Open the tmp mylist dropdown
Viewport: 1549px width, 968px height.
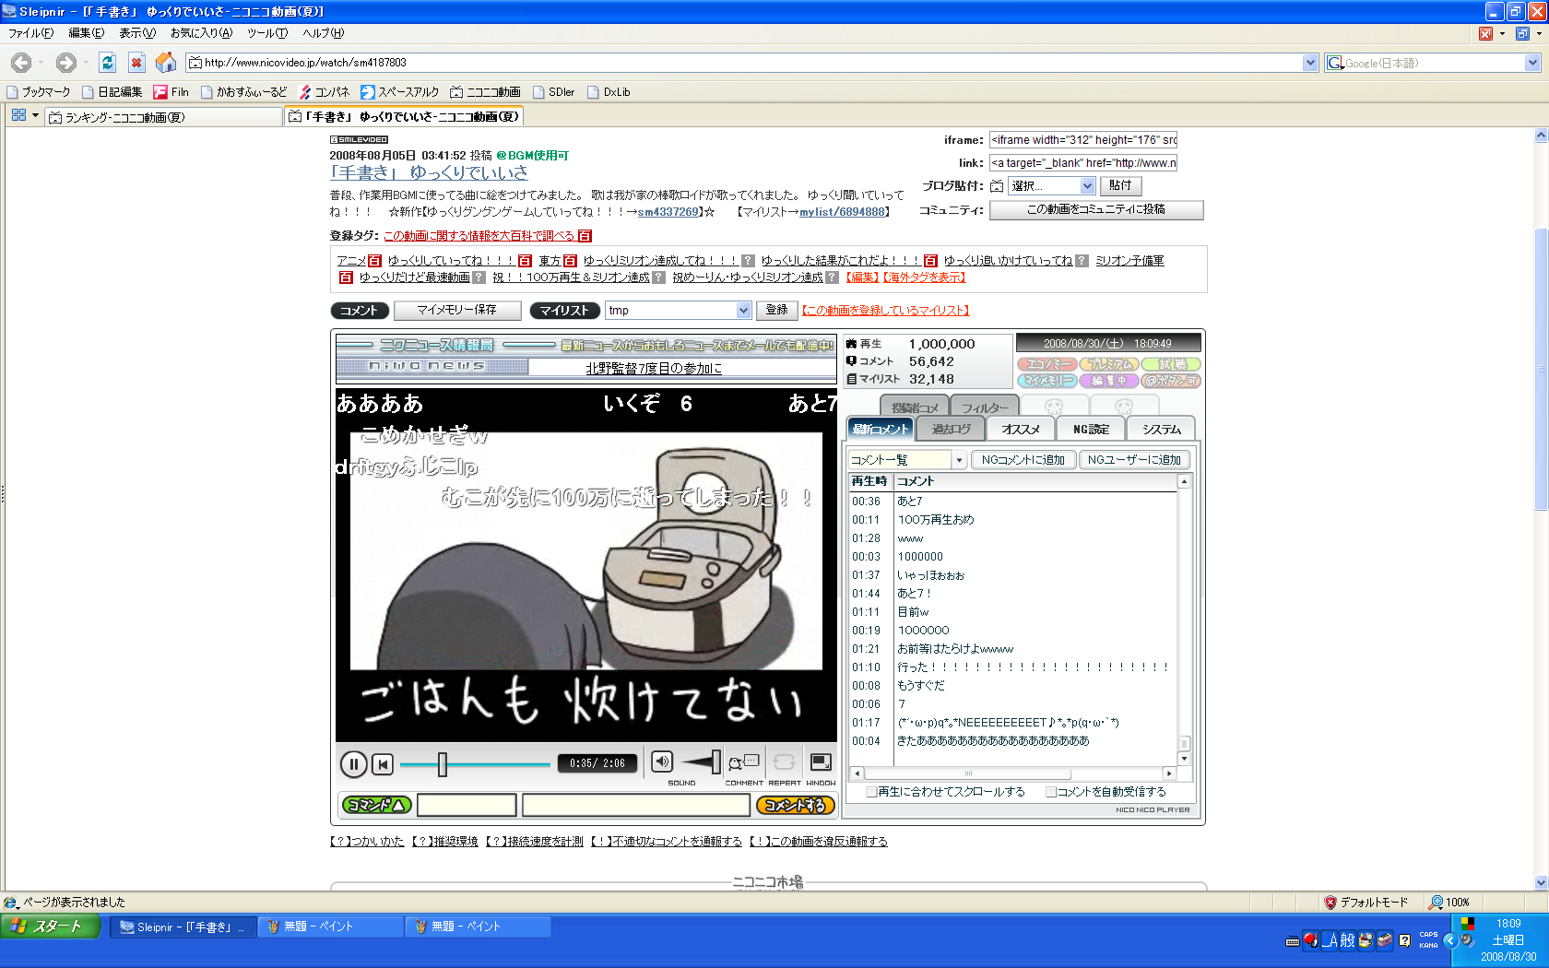tap(743, 311)
